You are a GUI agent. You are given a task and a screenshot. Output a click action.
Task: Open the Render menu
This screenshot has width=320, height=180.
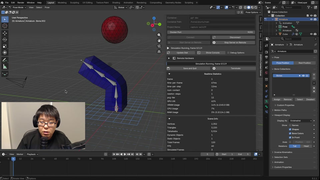(21, 3)
